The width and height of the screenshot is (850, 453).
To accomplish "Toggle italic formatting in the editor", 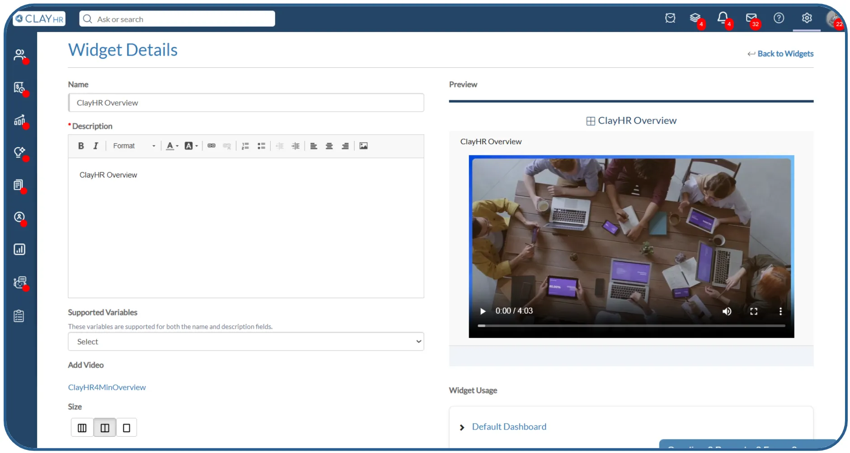I will (x=95, y=146).
